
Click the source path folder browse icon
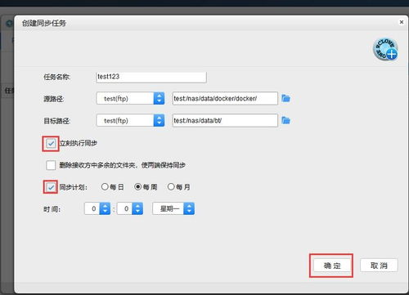point(285,98)
